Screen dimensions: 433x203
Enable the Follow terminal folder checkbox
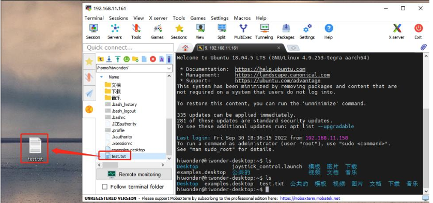click(x=105, y=186)
